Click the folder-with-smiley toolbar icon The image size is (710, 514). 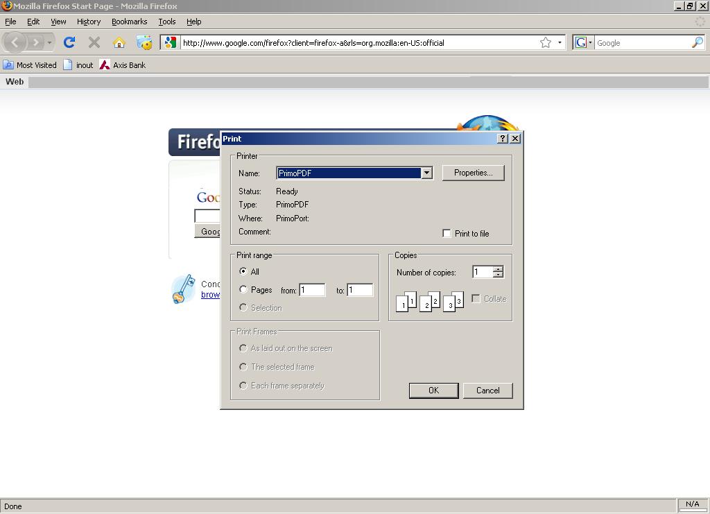click(144, 42)
